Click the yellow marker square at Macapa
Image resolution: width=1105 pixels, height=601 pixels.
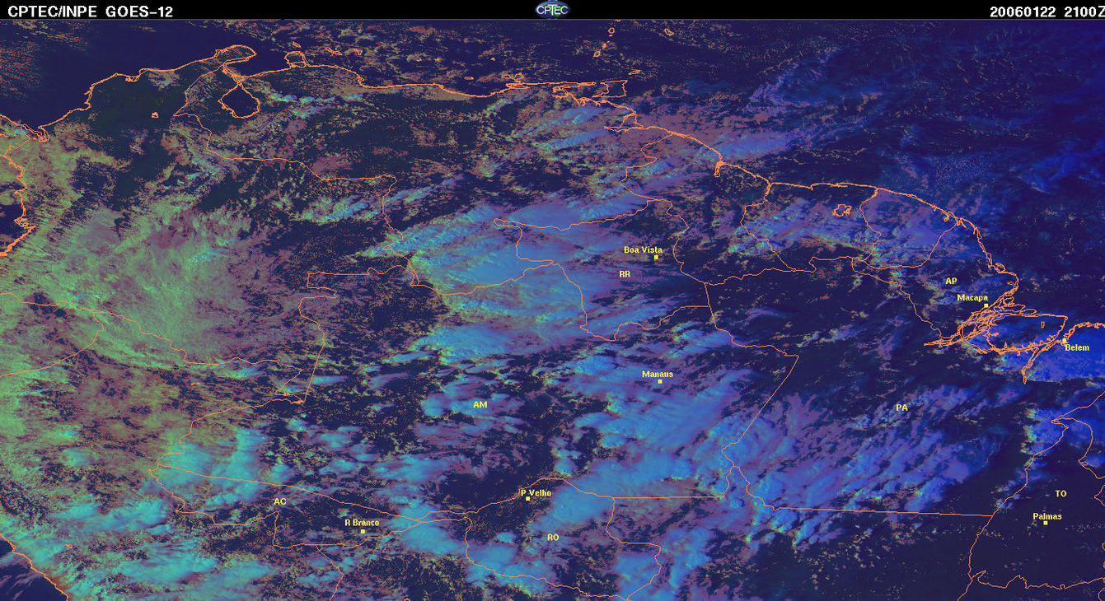(x=986, y=305)
